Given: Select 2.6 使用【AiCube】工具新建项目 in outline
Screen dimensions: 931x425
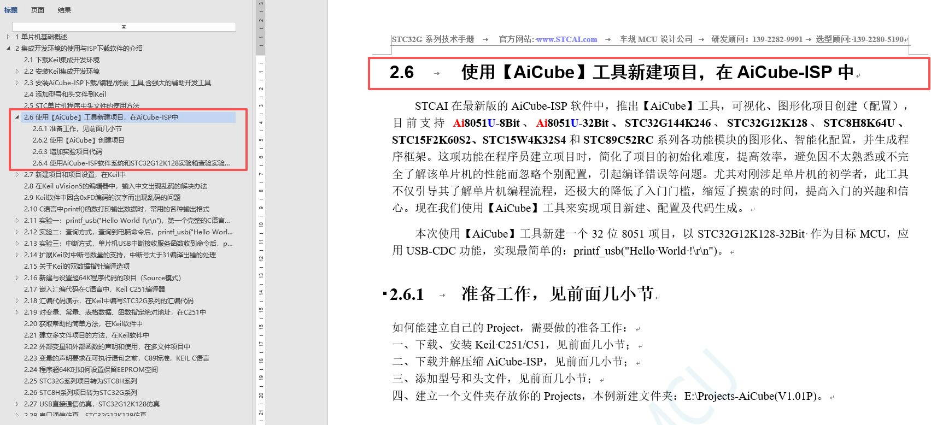Looking at the screenshot, I should 101,117.
